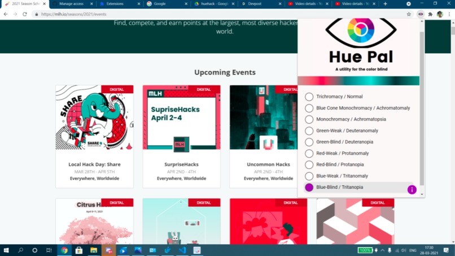The image size is (455, 256).
Task: Open SurpriseHacks event link
Action: point(181,164)
